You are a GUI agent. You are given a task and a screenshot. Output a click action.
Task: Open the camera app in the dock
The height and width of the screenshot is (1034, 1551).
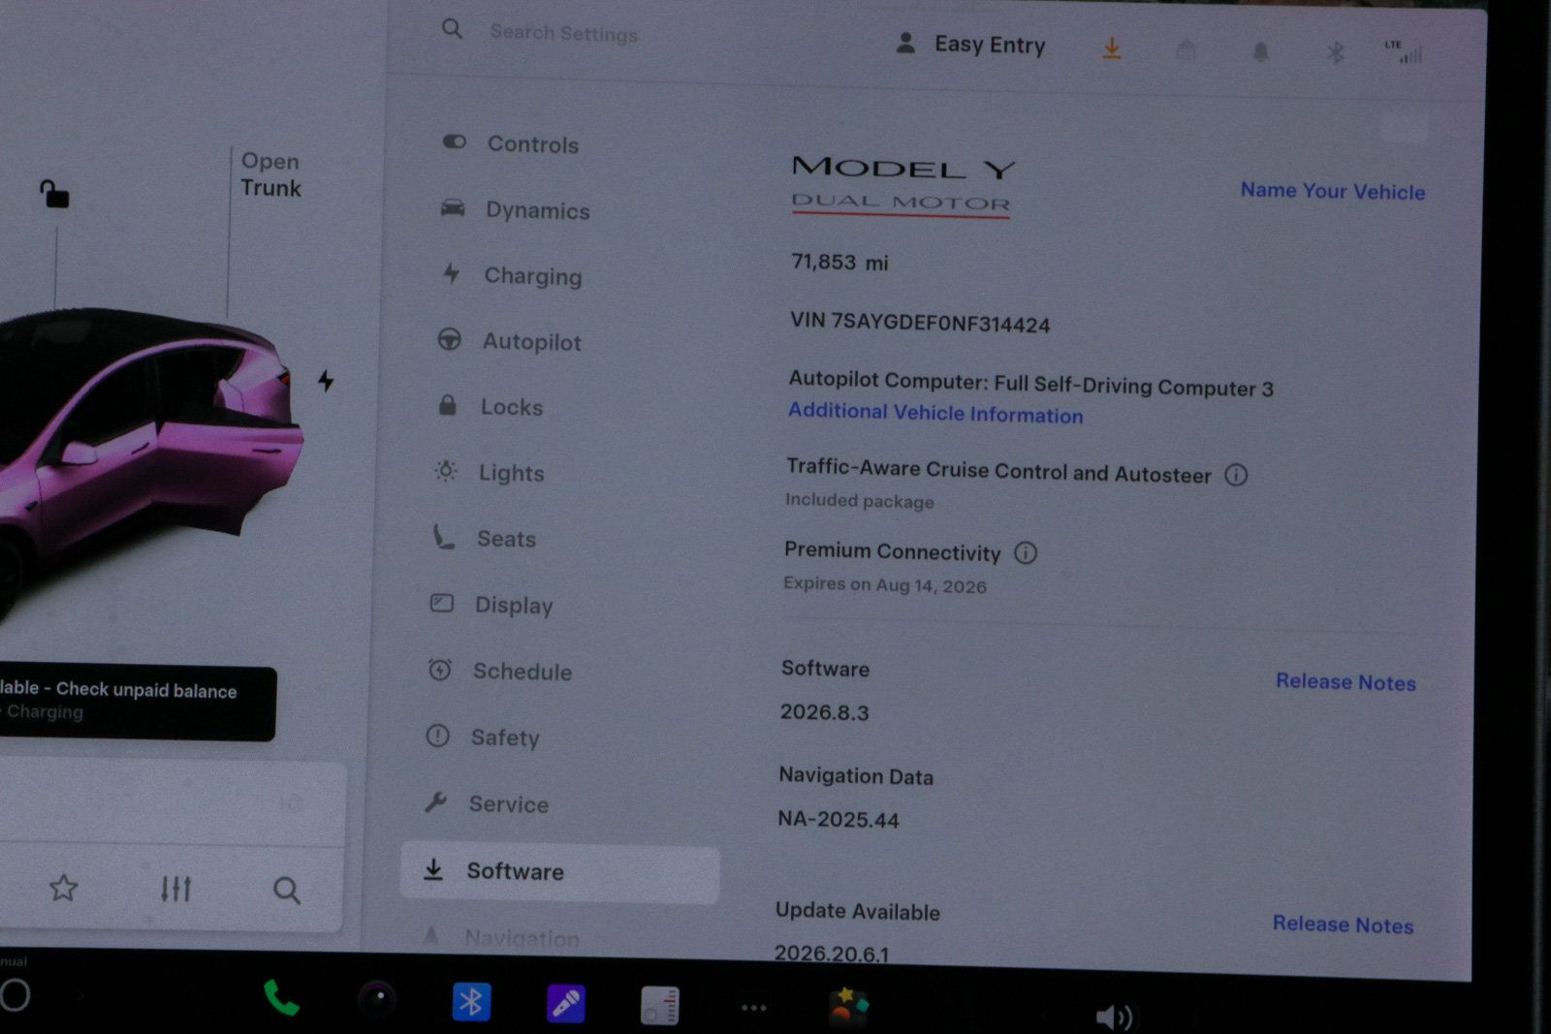376,999
